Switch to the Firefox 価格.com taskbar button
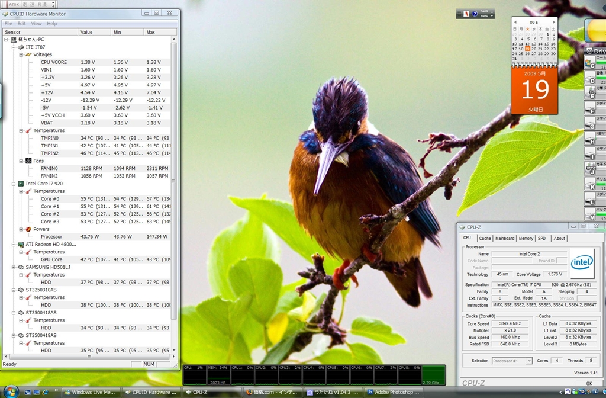This screenshot has width=606, height=398. (272, 392)
